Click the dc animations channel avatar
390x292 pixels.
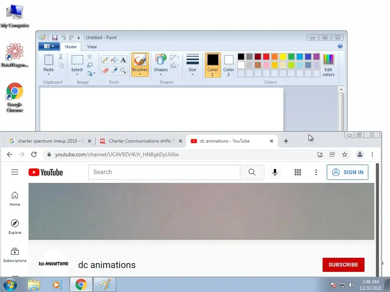(x=53, y=264)
